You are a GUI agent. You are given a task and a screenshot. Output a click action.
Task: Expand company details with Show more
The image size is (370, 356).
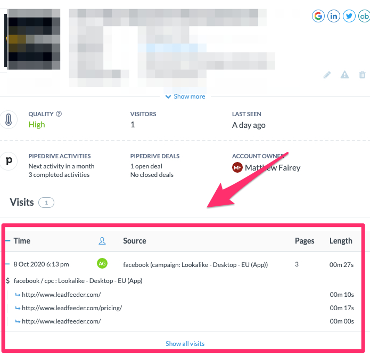185,96
